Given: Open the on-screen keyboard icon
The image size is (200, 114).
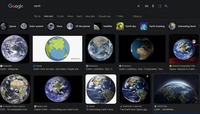Looking at the screenshot, I should [x=147, y=6].
